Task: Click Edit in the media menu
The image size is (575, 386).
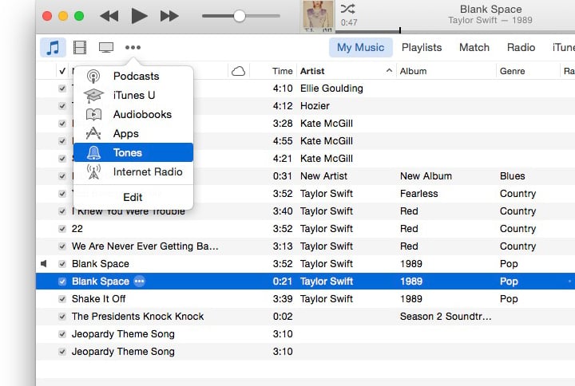Action: 133,197
